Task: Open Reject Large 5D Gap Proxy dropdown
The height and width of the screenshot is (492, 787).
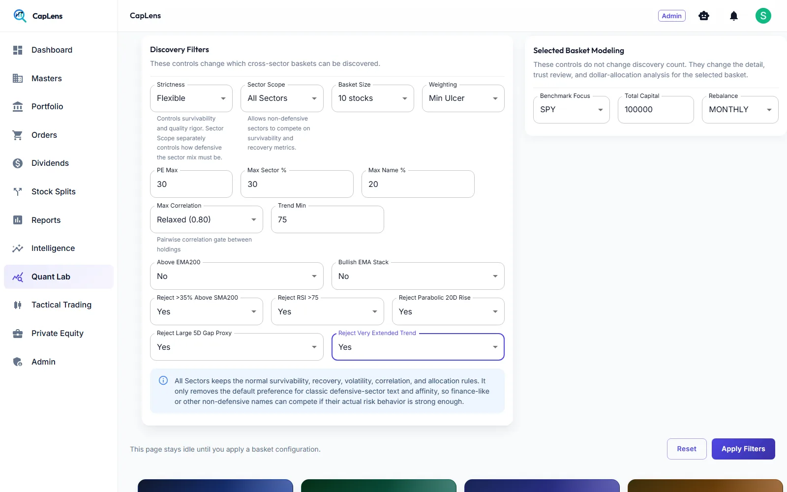Action: [x=237, y=347]
